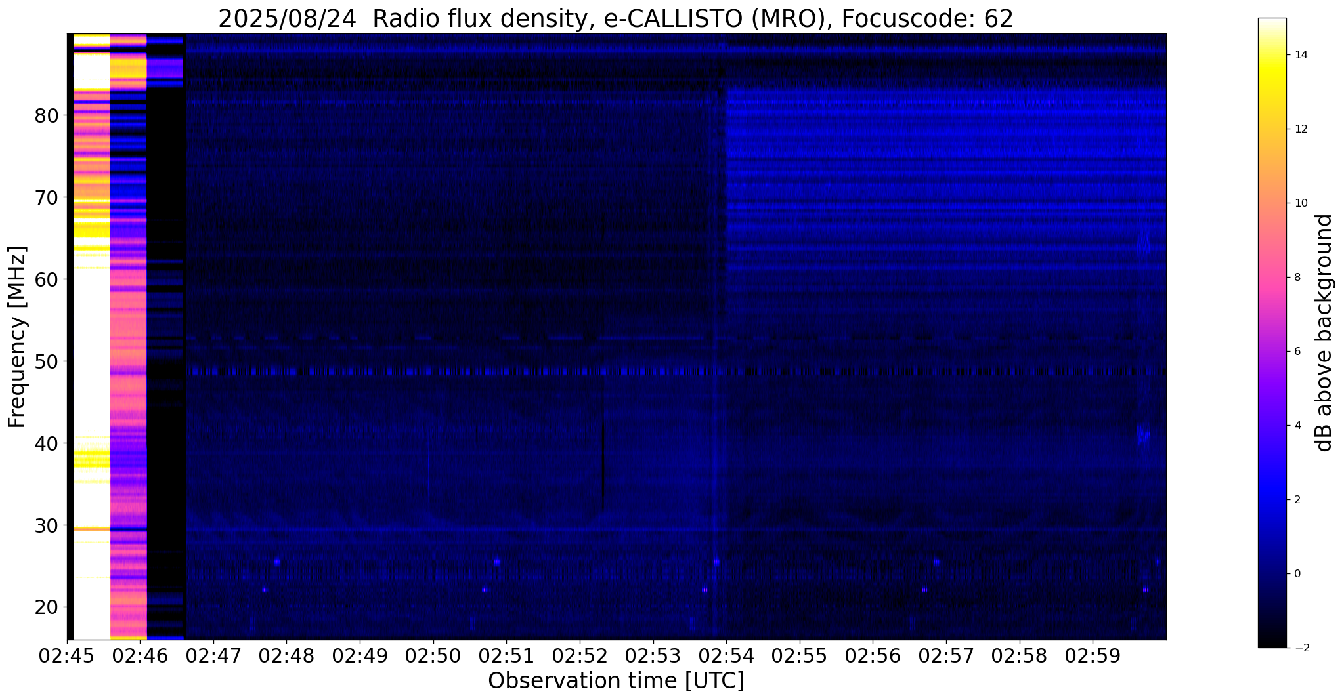
Task: Pick the 8 value on the colorbar
Action: (x=1297, y=278)
